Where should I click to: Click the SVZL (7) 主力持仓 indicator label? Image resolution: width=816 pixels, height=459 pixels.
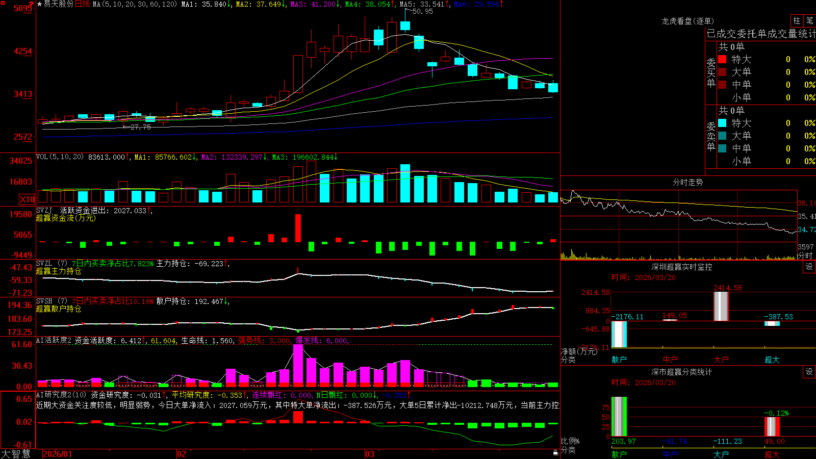point(52,264)
